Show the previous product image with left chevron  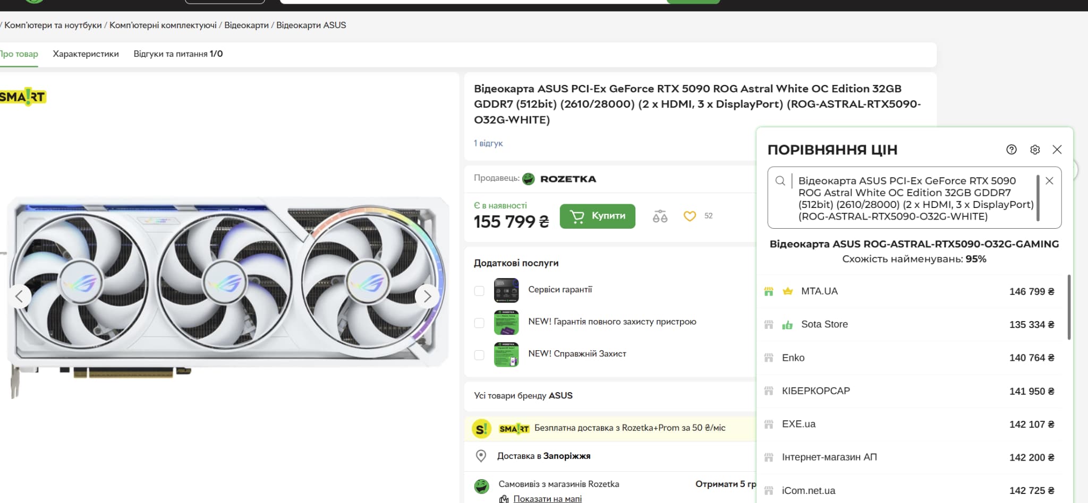click(x=20, y=296)
